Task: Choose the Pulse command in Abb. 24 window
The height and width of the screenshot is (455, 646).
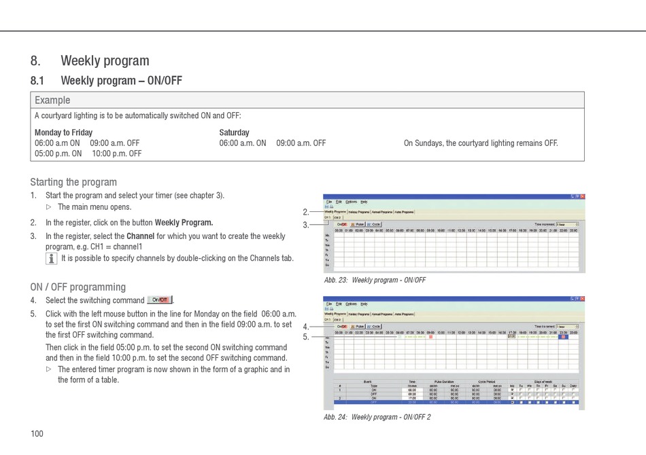Action: (358, 327)
